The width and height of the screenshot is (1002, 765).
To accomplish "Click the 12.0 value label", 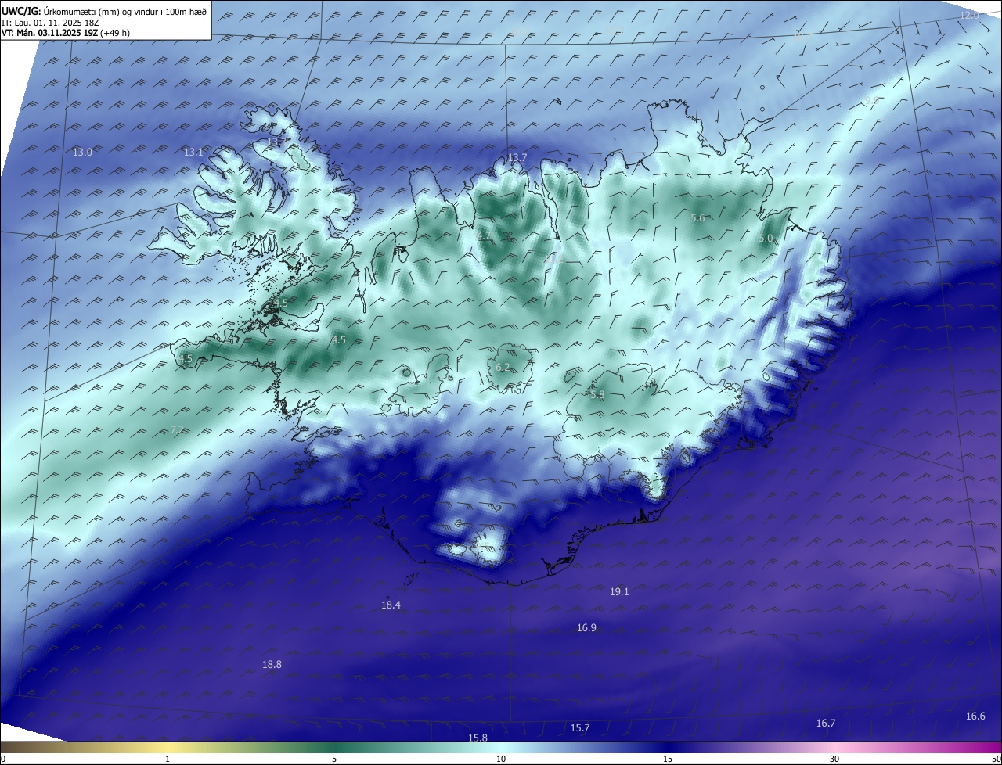I will pyautogui.click(x=969, y=15).
